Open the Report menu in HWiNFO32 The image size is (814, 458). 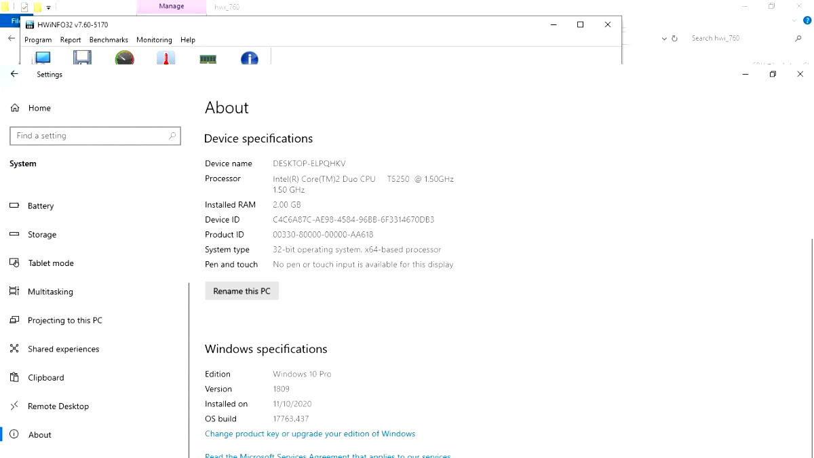click(x=71, y=40)
